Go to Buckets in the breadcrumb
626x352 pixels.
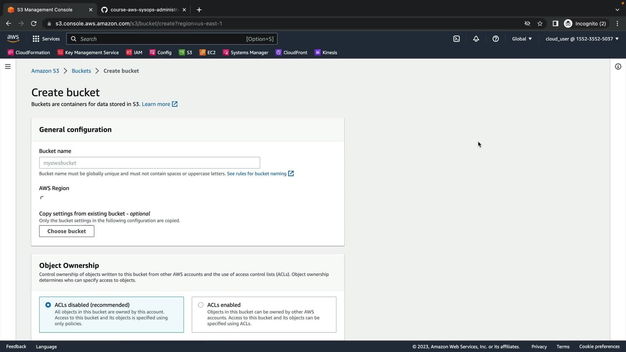[81, 71]
